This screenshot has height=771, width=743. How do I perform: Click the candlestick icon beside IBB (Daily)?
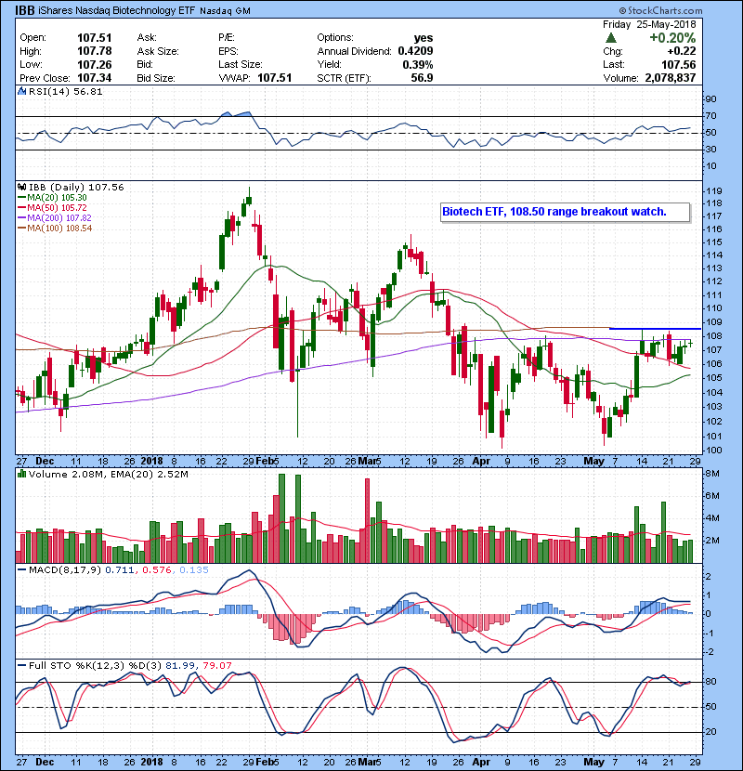21,188
